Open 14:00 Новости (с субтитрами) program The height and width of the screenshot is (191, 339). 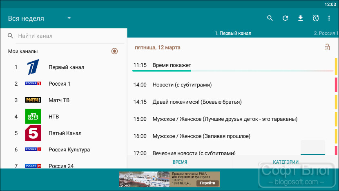coord(233,85)
